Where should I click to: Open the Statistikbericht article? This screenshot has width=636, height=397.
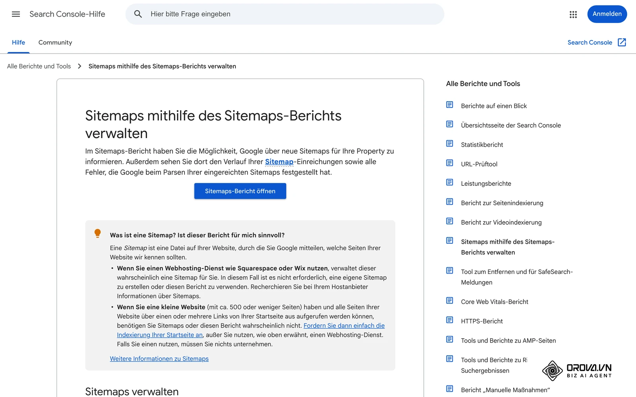[482, 145]
